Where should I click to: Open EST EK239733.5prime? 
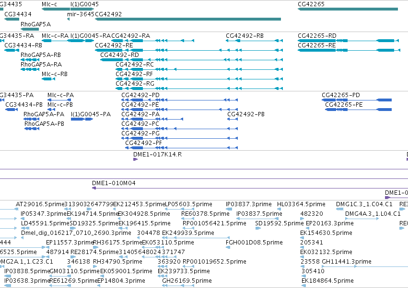point(163,277)
